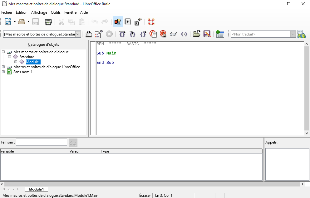Click the Select Macro icon
Image resolution: width=310 pixels, height=198 pixels.
[128, 22]
